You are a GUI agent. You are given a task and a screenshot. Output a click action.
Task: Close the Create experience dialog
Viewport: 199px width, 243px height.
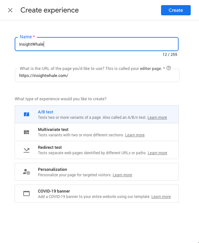pyautogui.click(x=10, y=10)
